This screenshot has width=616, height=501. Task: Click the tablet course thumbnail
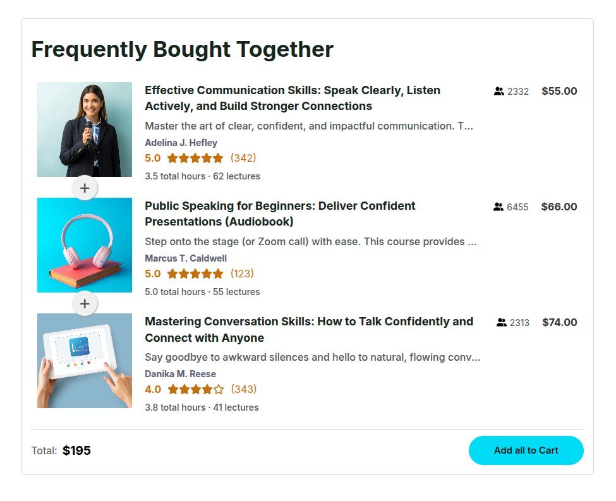pyautogui.click(x=85, y=361)
